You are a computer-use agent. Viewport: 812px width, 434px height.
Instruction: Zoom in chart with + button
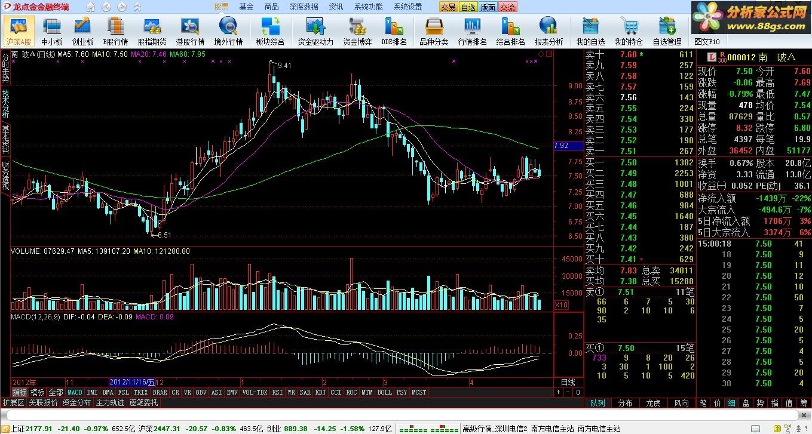(558, 392)
